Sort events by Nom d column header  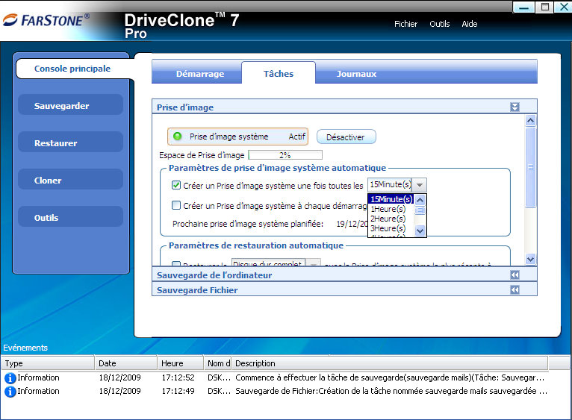coord(218,363)
